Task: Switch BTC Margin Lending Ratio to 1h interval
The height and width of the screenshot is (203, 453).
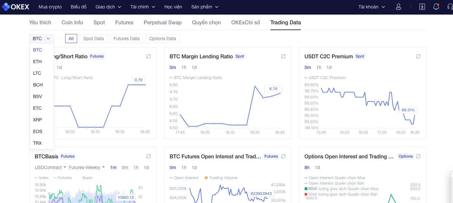Action: point(184,67)
